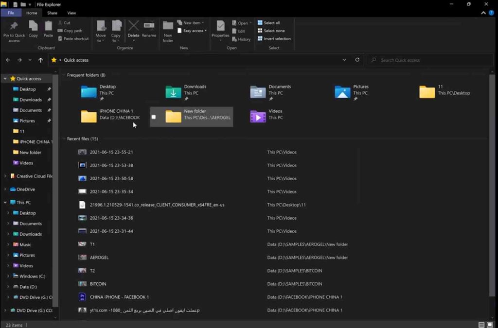The width and height of the screenshot is (498, 328).
Task: Switch to Details view in status bar
Action: coord(481,325)
